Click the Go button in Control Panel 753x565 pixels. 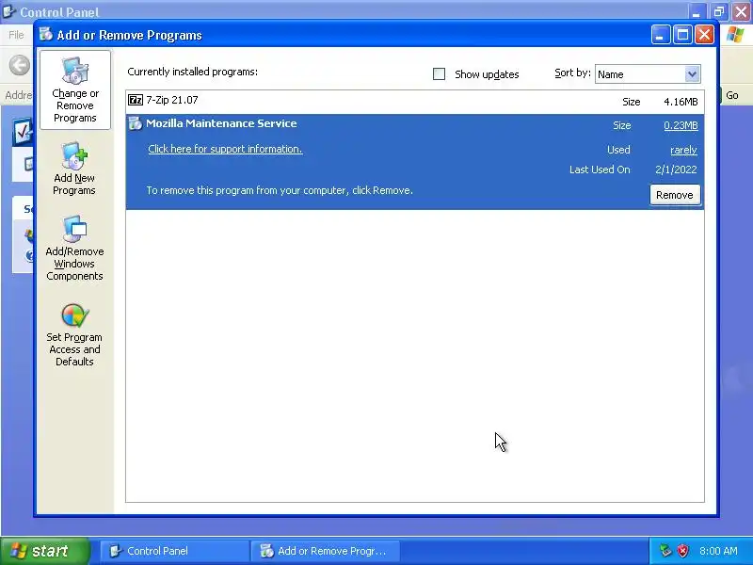732,95
